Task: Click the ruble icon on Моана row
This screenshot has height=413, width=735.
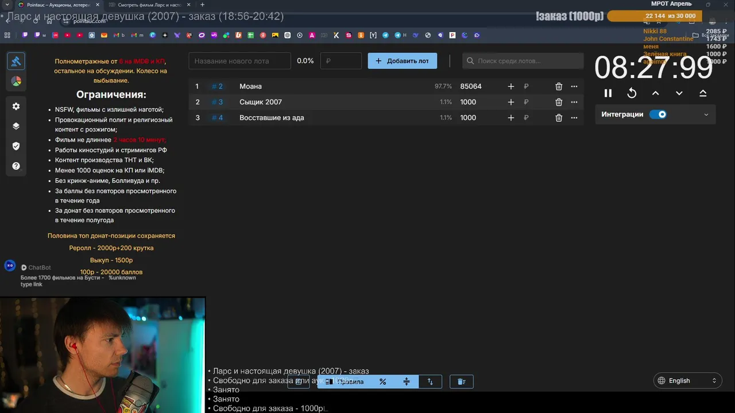Action: 526,87
